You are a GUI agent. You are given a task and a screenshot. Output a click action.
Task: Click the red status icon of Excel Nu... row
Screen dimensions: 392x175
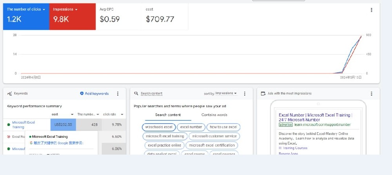tap(9, 137)
